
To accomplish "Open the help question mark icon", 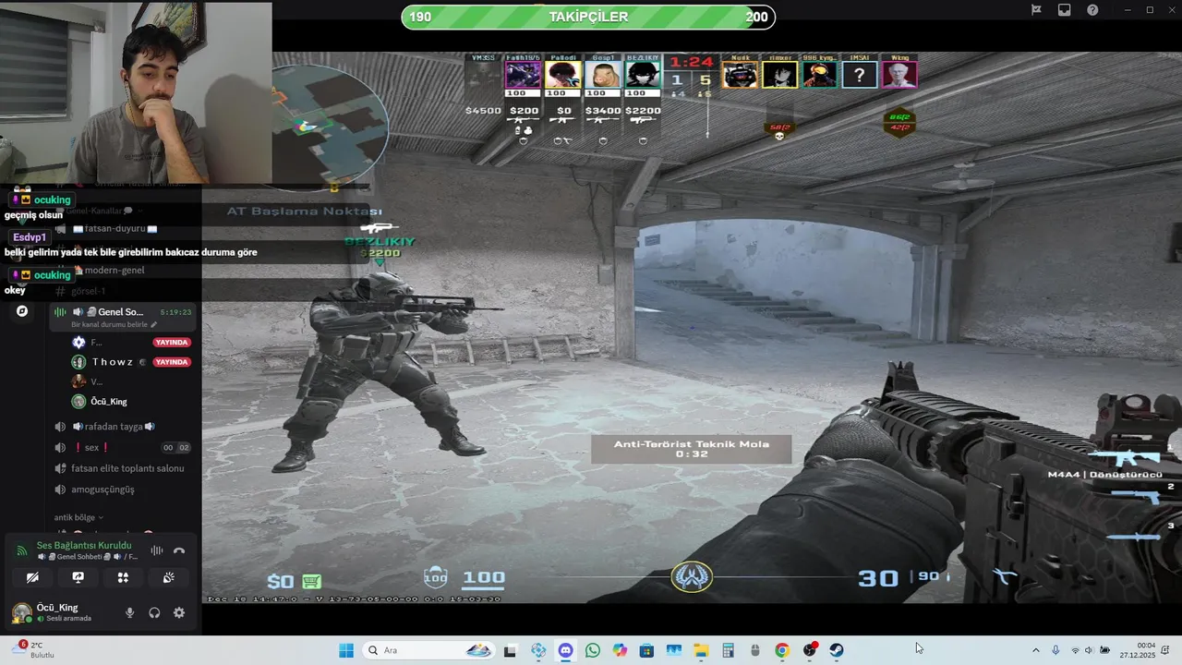I will click(x=1092, y=10).
